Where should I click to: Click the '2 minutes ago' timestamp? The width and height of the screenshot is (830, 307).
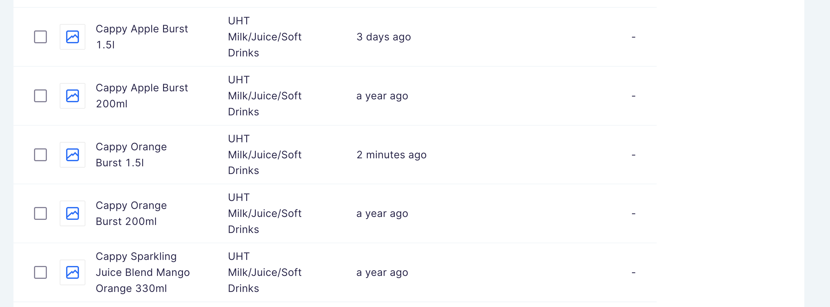[391, 155]
